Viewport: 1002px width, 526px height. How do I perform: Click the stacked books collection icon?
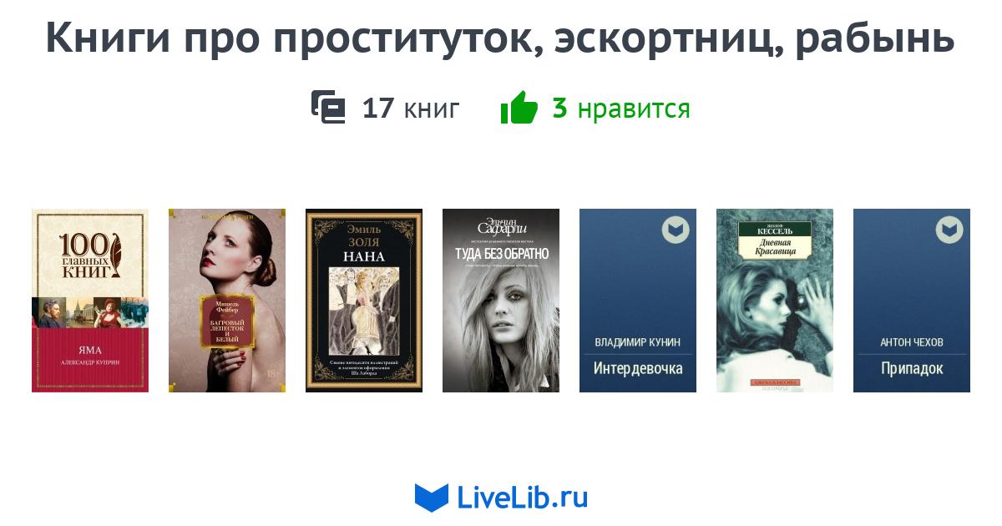[328, 108]
